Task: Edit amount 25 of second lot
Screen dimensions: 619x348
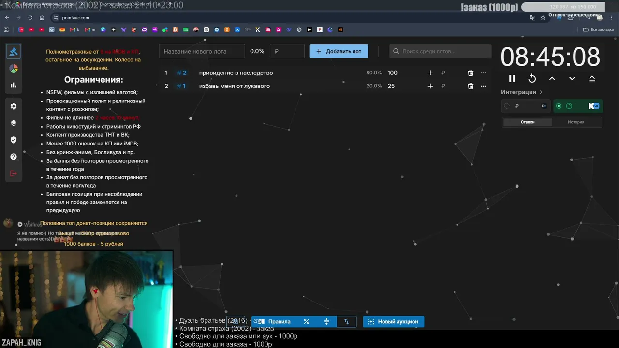Action: point(391,86)
